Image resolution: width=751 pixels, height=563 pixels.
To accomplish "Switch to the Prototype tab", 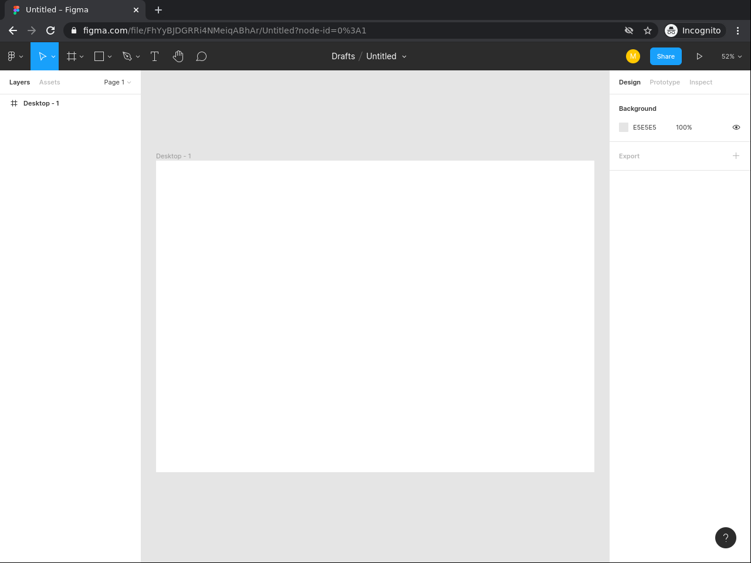I will click(665, 82).
